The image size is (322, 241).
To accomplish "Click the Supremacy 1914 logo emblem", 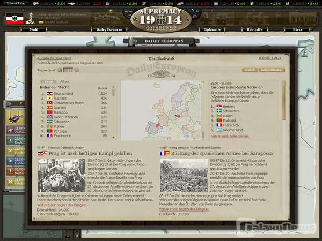I will [x=161, y=19].
